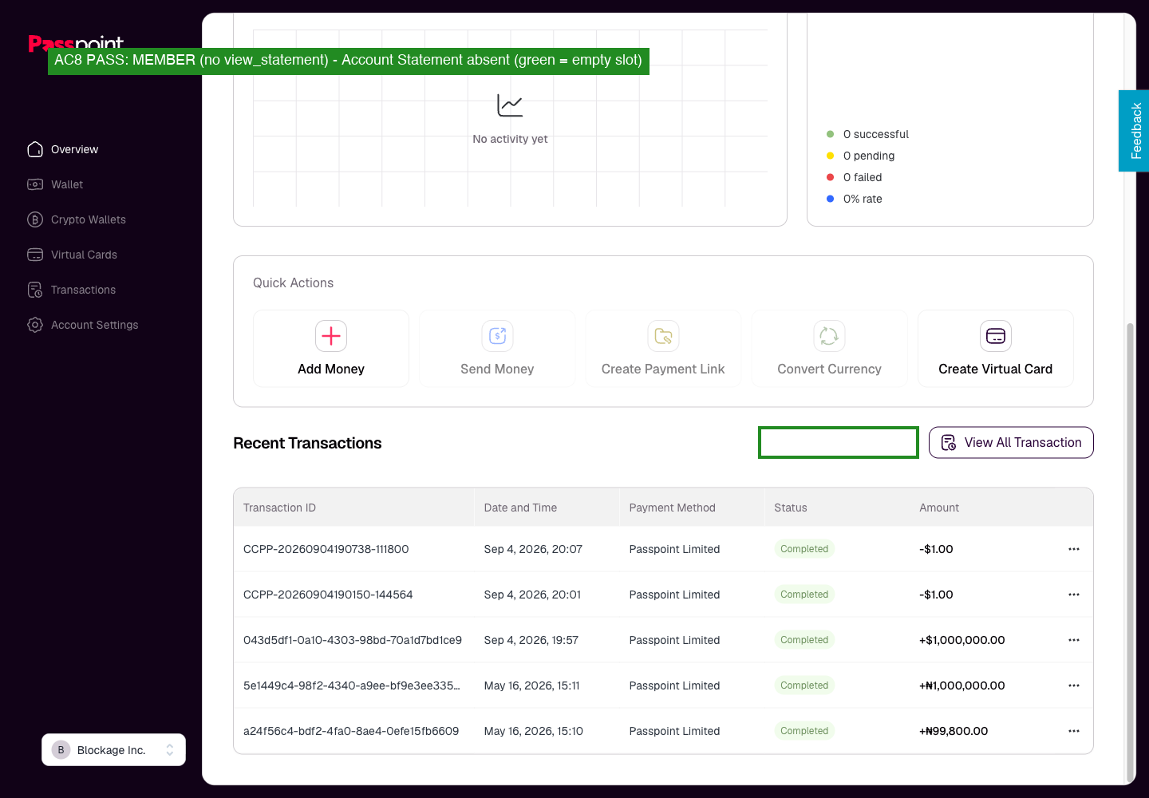
Task: Open the Overview home icon
Action: tap(35, 149)
